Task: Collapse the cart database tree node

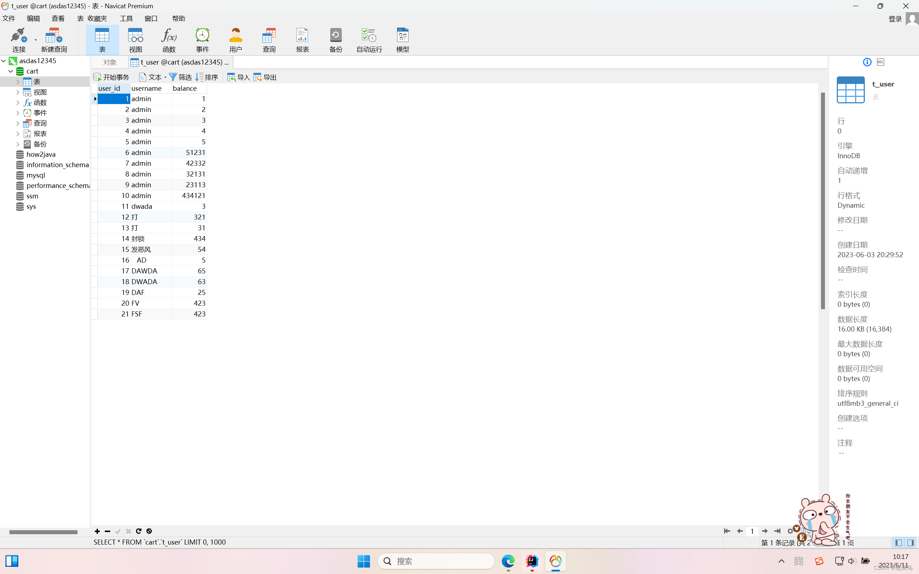Action: tap(11, 71)
